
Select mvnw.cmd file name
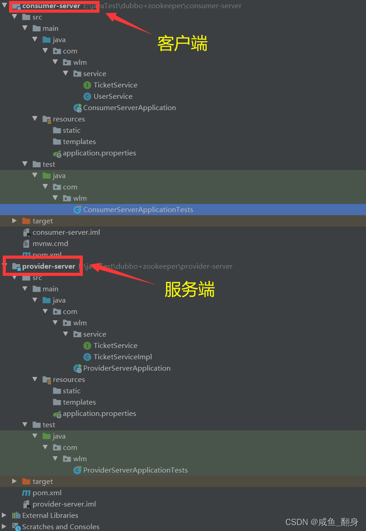coord(50,243)
